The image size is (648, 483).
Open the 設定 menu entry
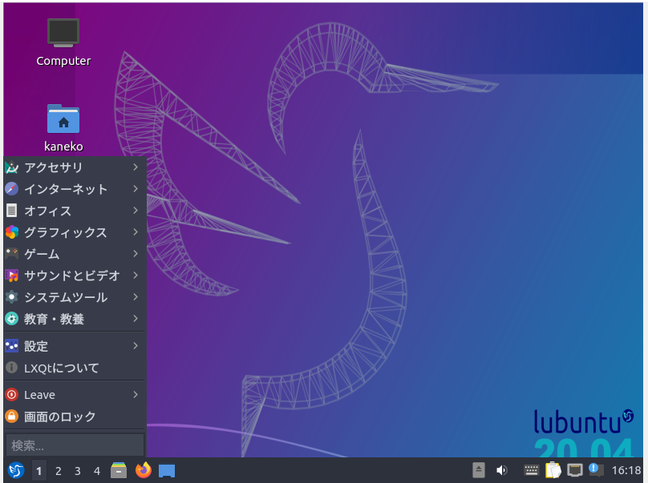(x=75, y=346)
